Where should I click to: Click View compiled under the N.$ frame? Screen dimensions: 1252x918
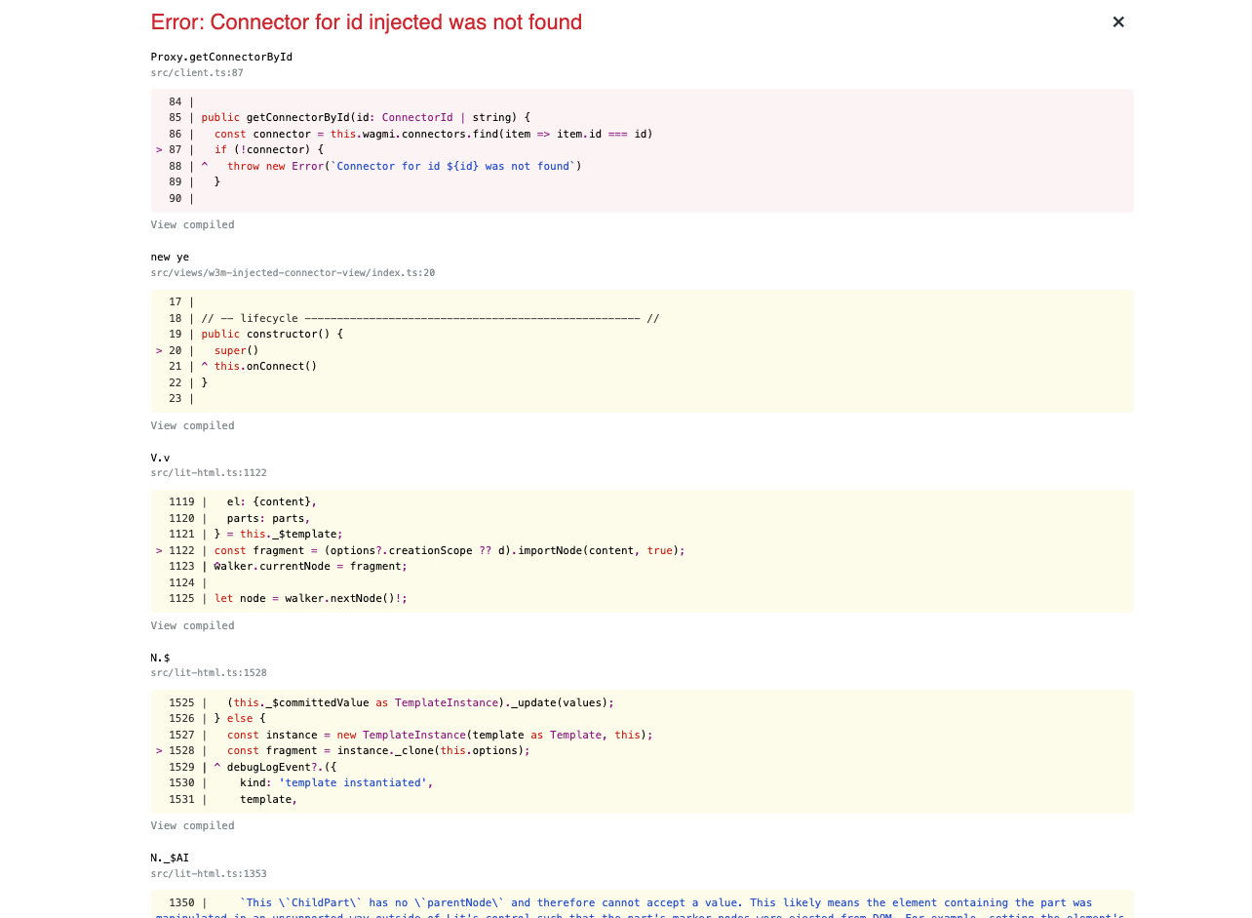(192, 825)
